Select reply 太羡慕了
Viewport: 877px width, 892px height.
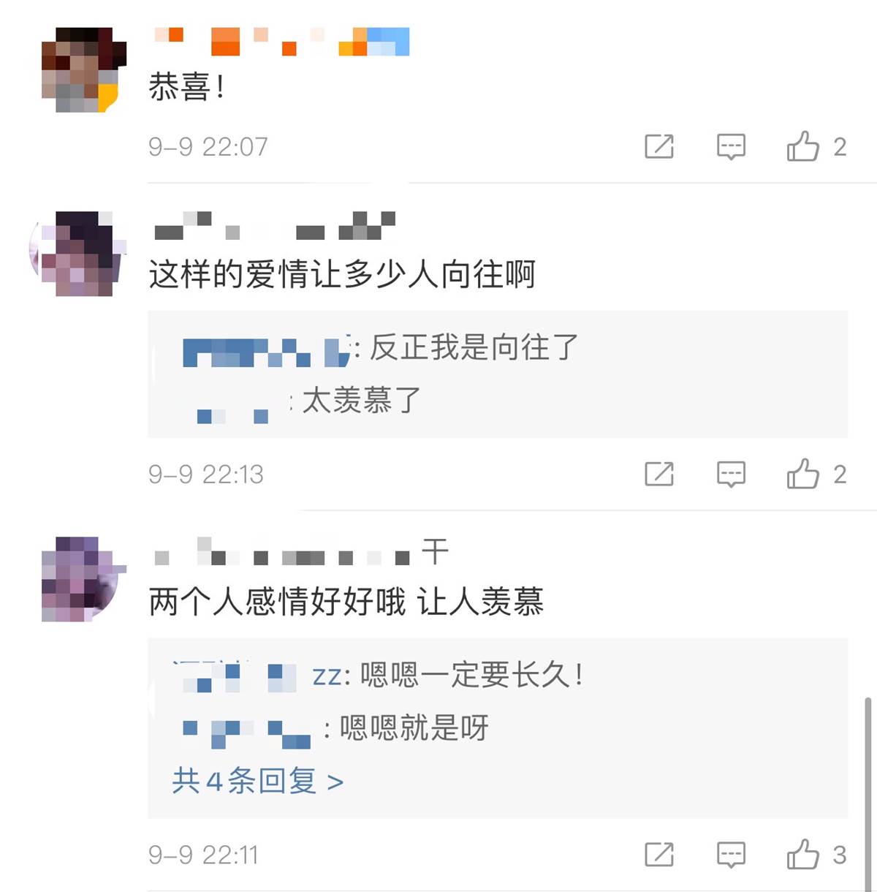click(362, 400)
